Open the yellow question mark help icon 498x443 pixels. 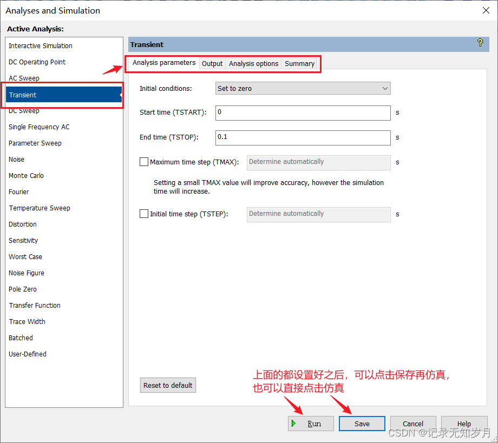pos(480,43)
